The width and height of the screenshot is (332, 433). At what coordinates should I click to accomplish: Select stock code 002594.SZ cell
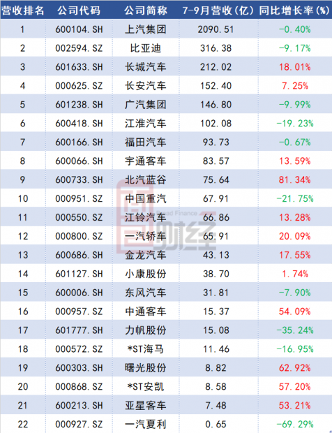pos(79,48)
